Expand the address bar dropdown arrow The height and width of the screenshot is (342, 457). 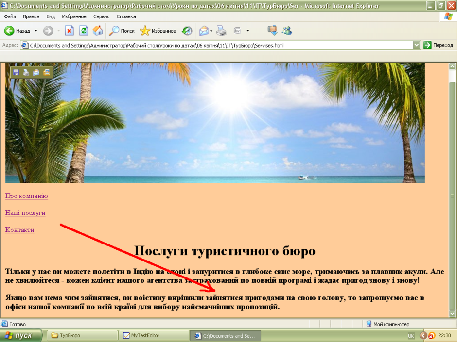(x=417, y=46)
